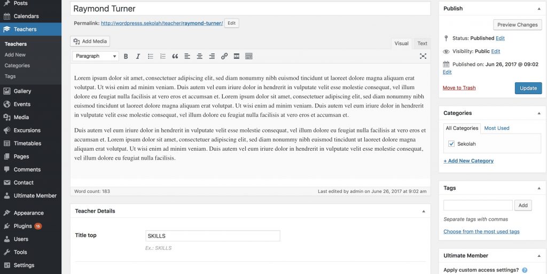Open the Paragraph format dropdown
Viewport: 547px width, 274px height.
[95, 56]
